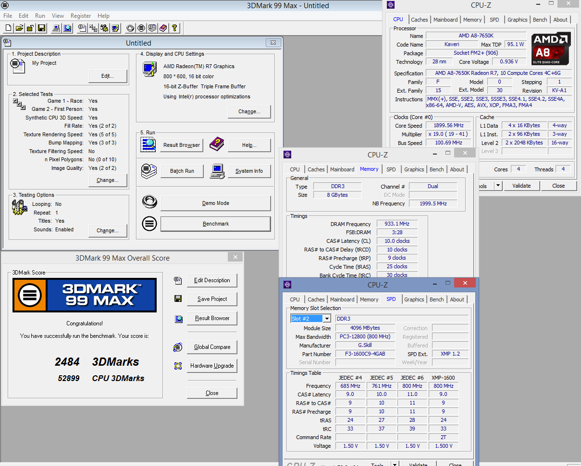The image size is (581, 466).
Task: Click the 2484 3DMarks score text
Action: coord(97,362)
